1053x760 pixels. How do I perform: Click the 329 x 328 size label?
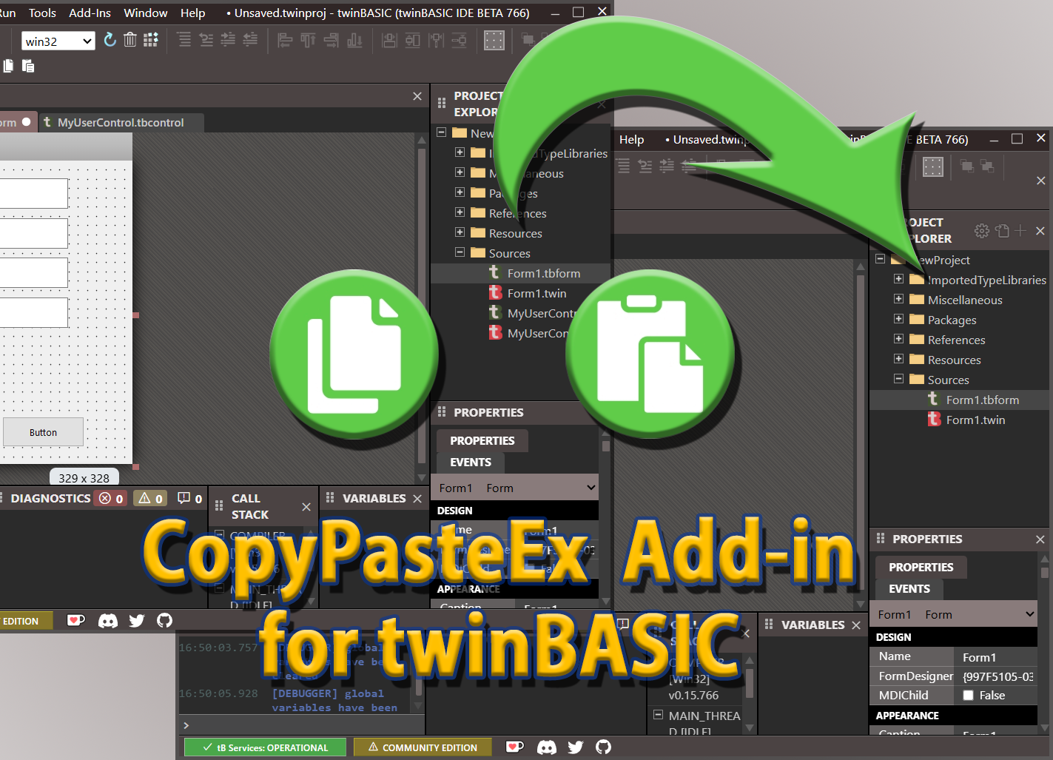(84, 478)
